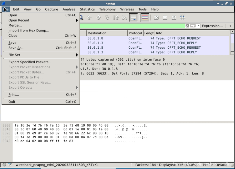The width and height of the screenshot is (235, 169).
Task: Click the Find Packet magnifier icon
Action: click(x=81, y=17)
